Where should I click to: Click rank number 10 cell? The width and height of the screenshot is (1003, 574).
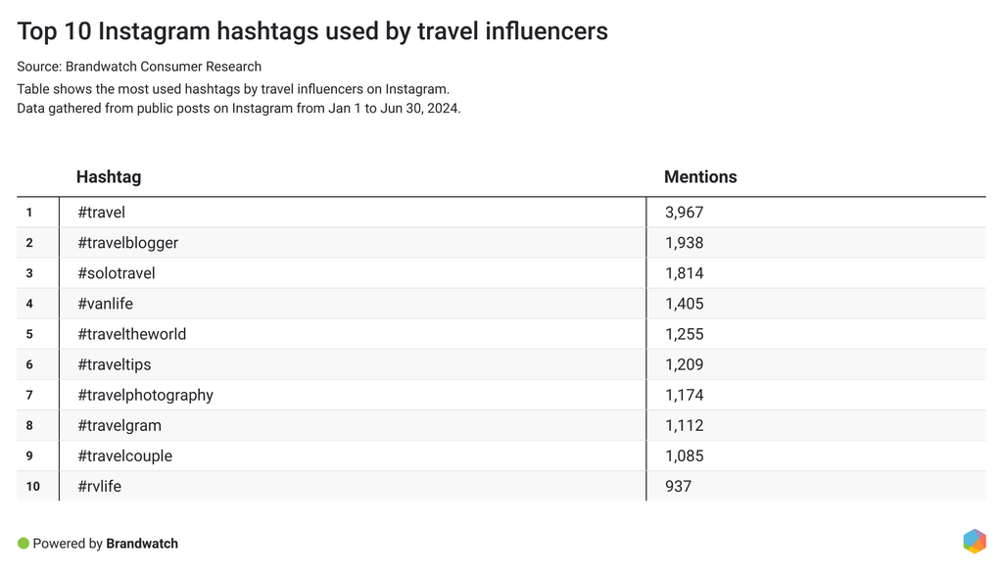(x=33, y=486)
